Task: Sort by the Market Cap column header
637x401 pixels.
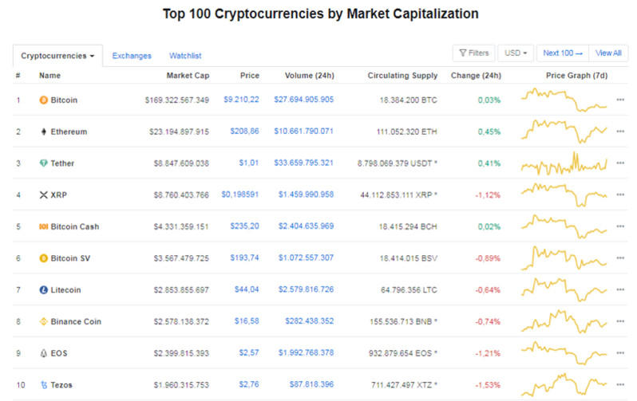Action: pos(188,76)
